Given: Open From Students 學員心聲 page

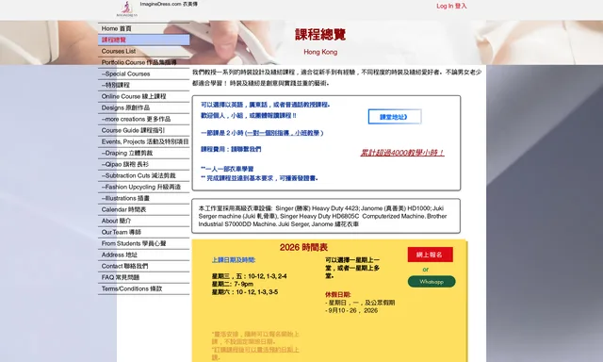Looking at the screenshot, I should pos(143,243).
